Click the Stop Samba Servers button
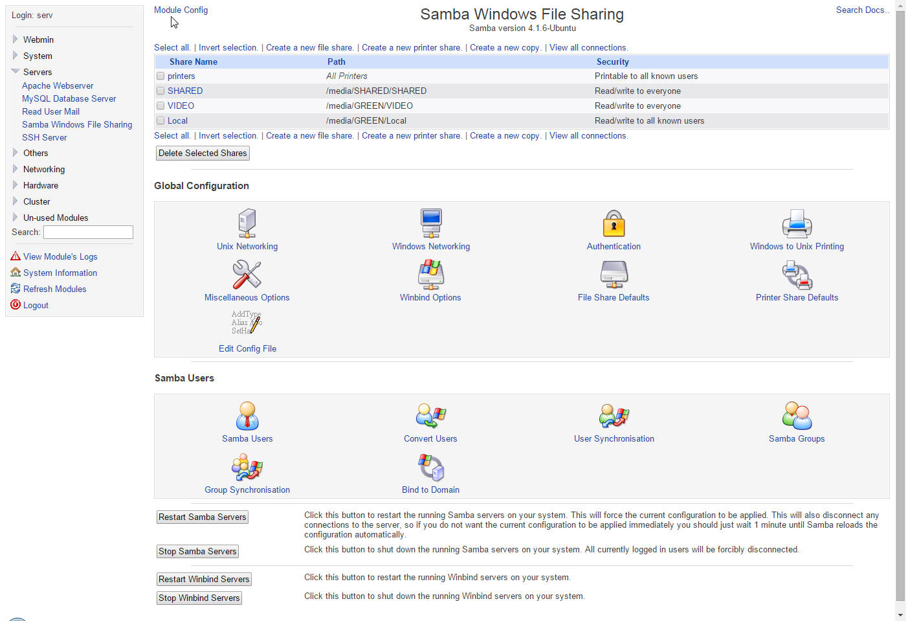This screenshot has width=906, height=621. (197, 551)
